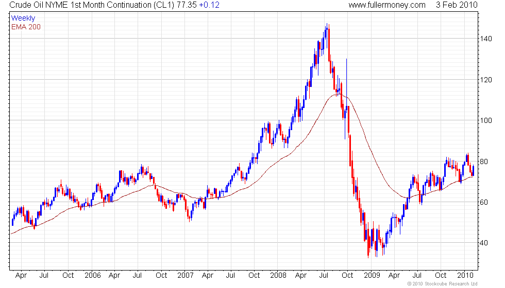The image size is (505, 288).
Task: Click the 120 price axis label
Action: coord(485,80)
